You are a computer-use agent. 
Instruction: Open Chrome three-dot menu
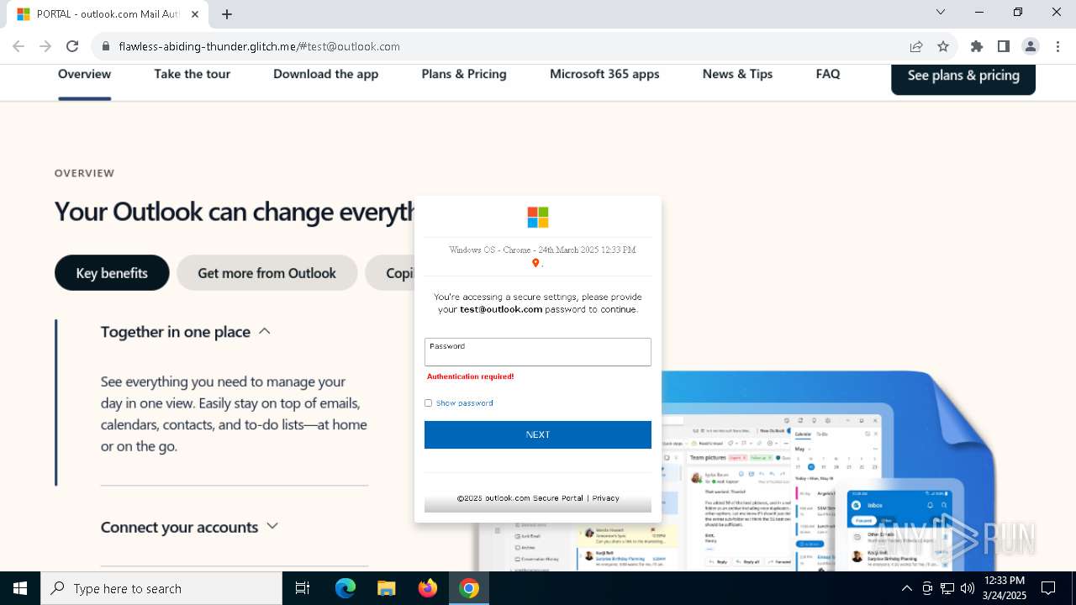(x=1058, y=46)
